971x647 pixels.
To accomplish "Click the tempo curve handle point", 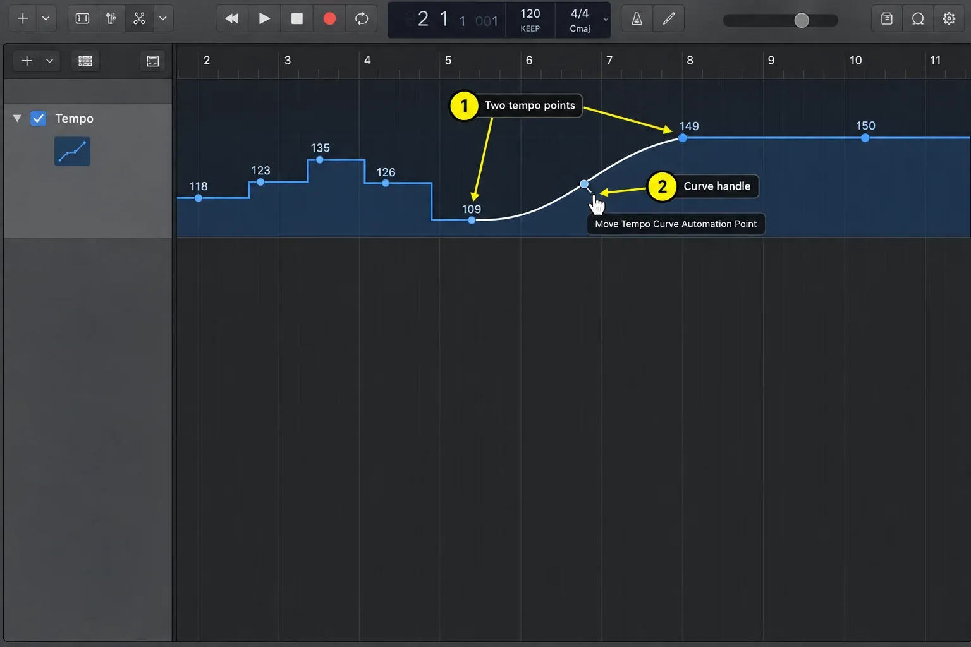I will [x=584, y=184].
